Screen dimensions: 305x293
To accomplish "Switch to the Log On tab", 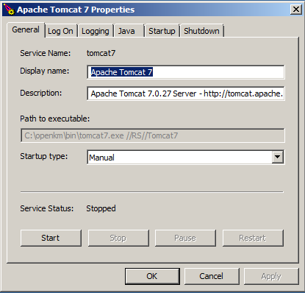I will coord(60,31).
